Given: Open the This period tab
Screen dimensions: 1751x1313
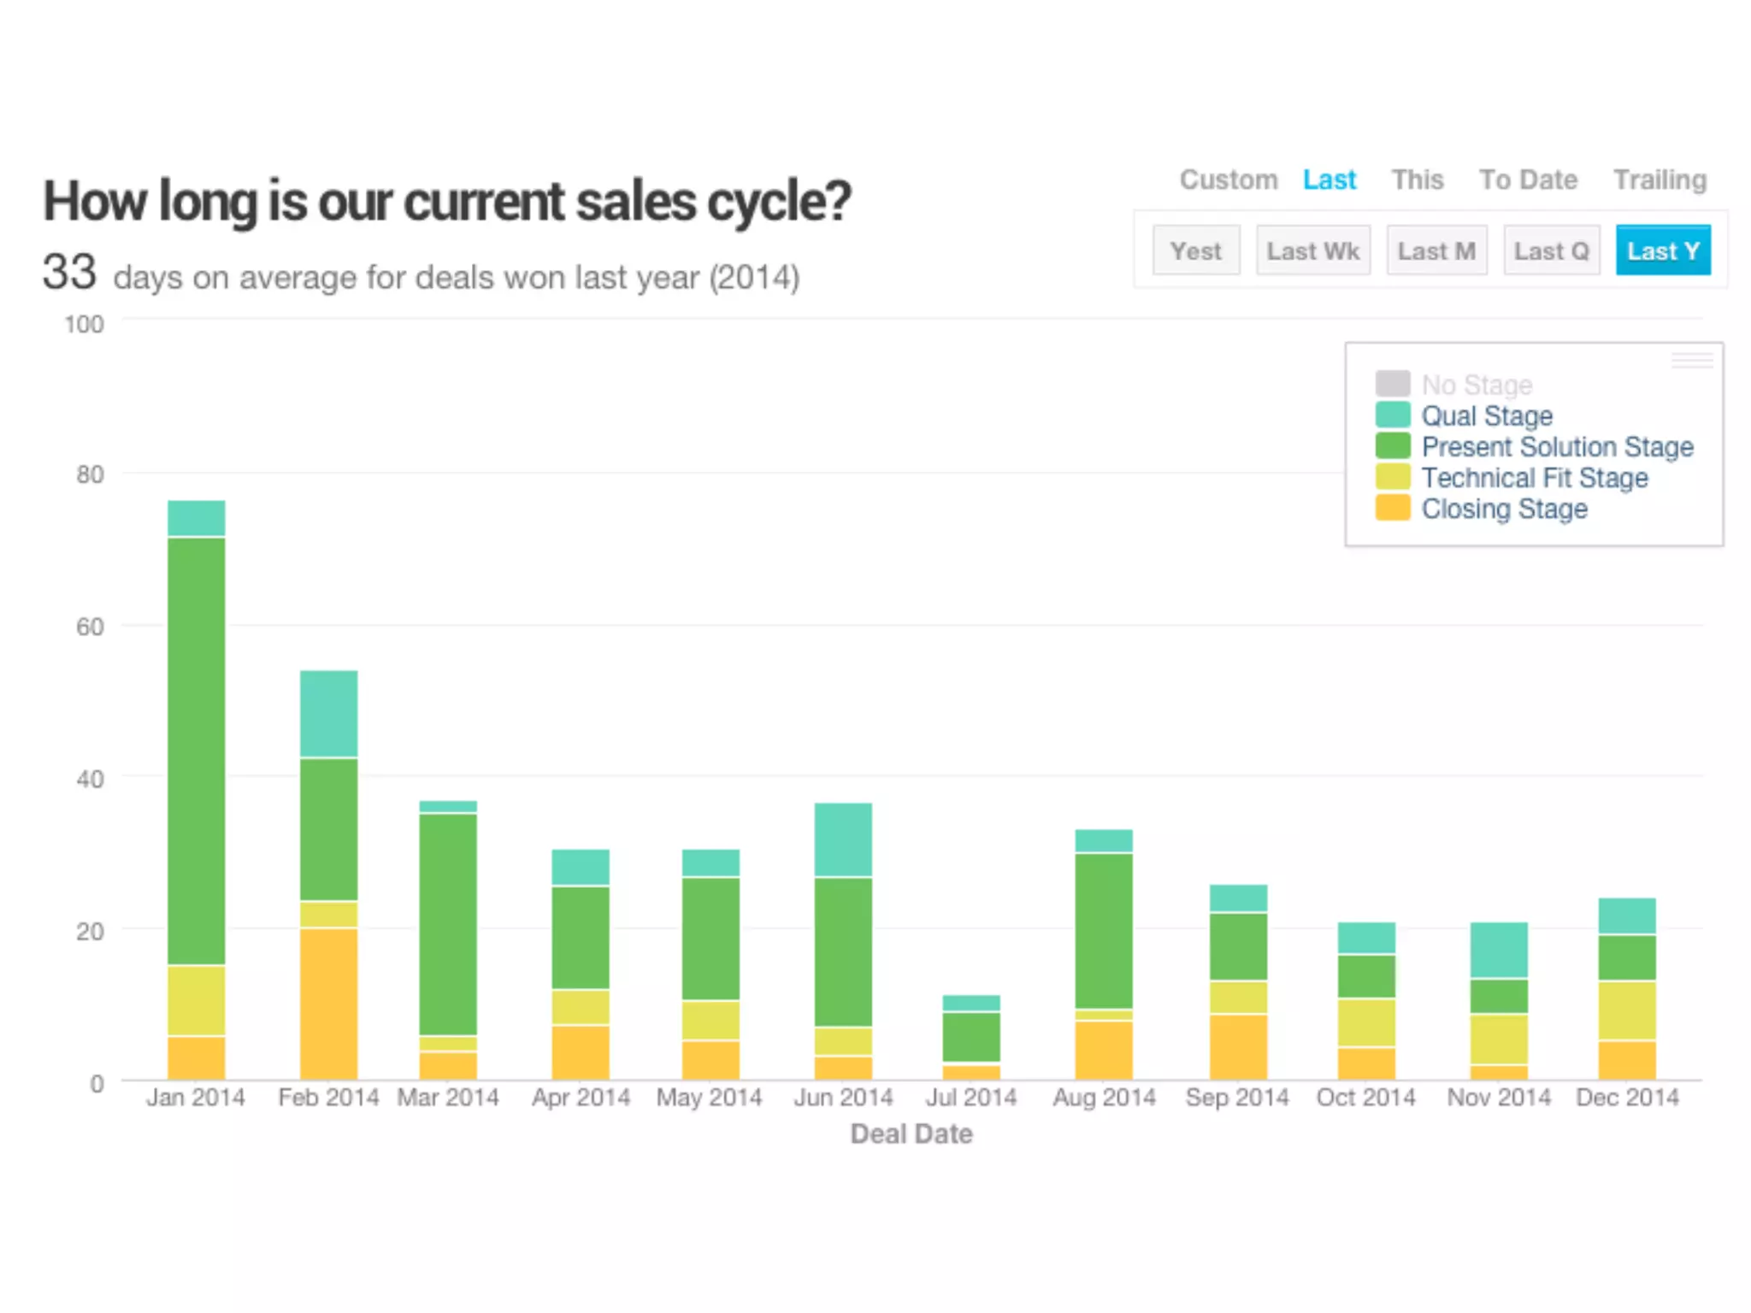Looking at the screenshot, I should click(x=1417, y=180).
